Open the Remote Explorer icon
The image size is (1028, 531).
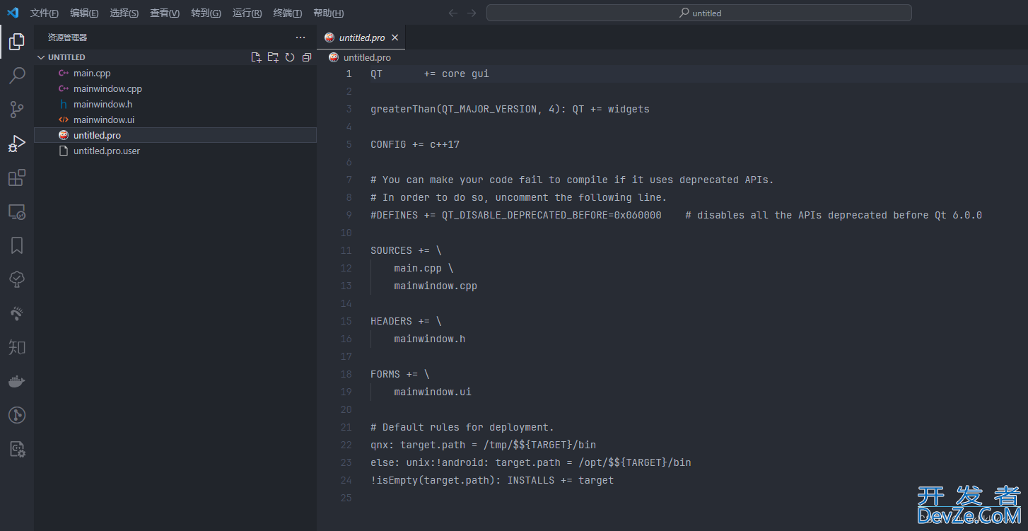(x=17, y=211)
